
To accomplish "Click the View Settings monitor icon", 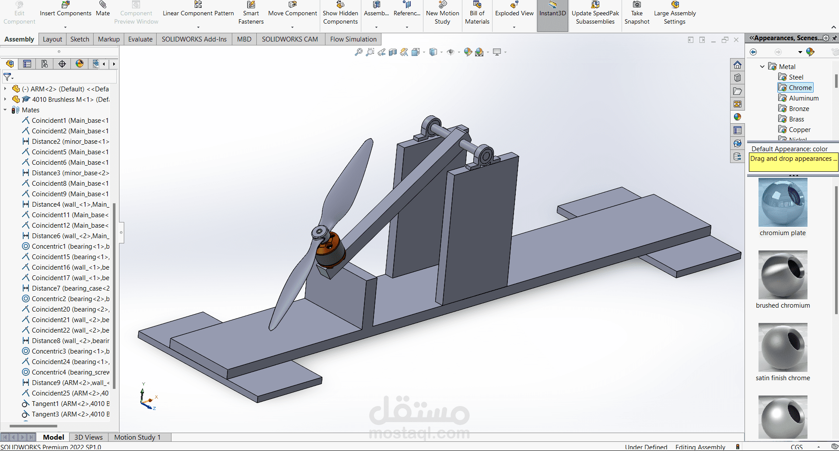I will click(x=497, y=52).
